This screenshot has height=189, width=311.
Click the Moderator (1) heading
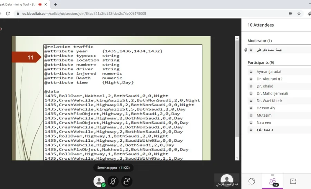260,41
